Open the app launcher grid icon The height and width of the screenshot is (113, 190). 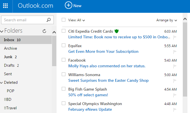pos(5,6)
